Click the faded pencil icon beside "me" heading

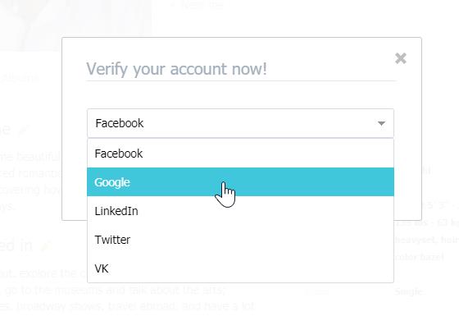coord(23,131)
